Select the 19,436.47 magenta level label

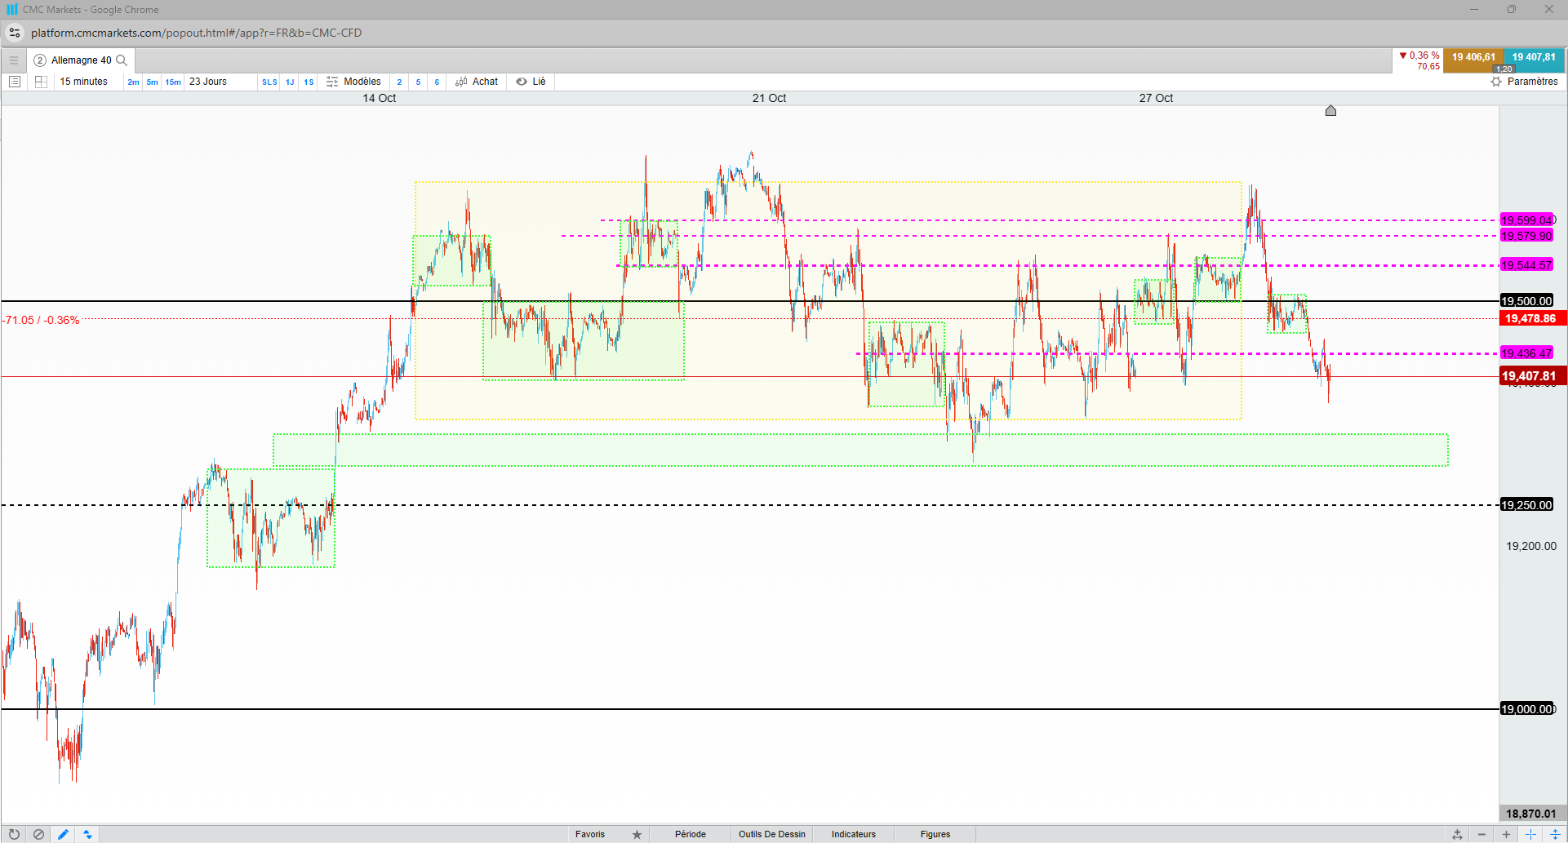tap(1526, 353)
